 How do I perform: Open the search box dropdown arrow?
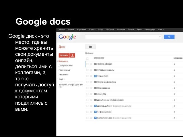click(x=160, y=37)
